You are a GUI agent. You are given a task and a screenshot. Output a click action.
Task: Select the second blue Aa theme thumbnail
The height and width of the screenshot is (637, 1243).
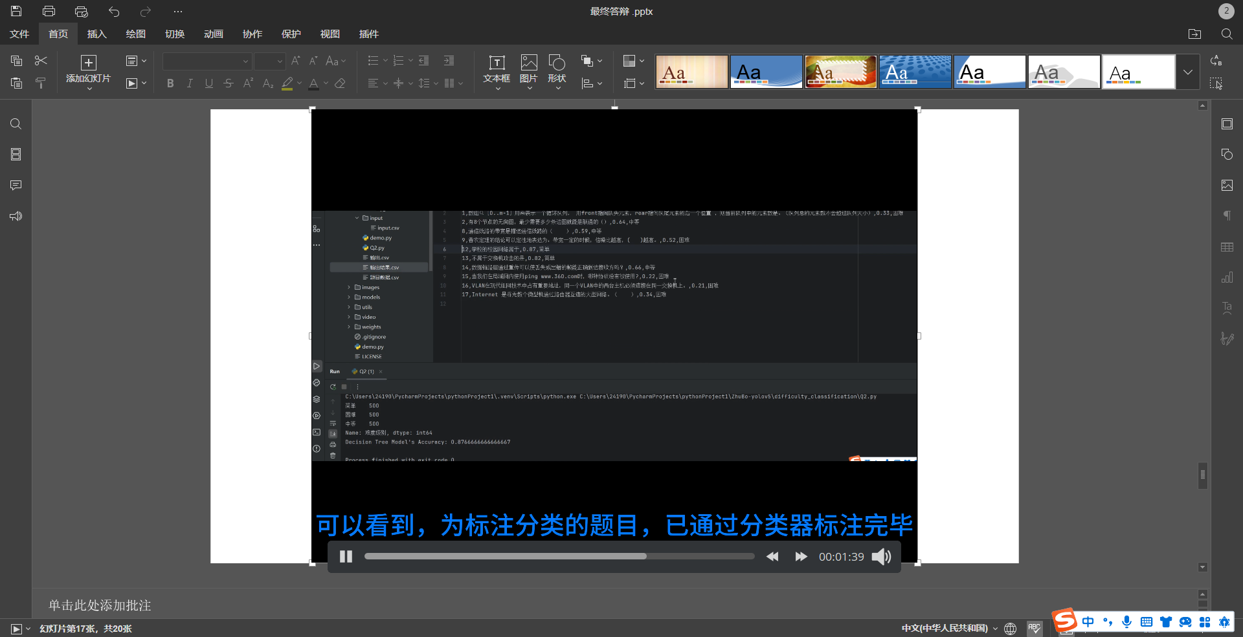[915, 71]
